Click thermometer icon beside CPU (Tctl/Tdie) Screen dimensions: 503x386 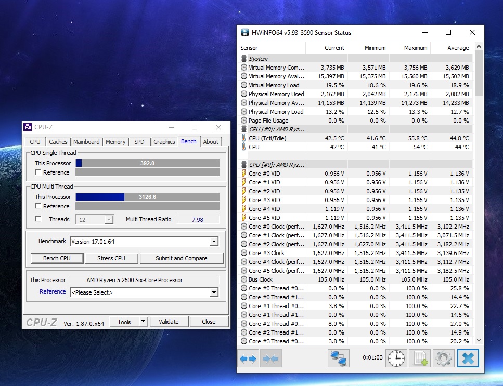point(244,138)
